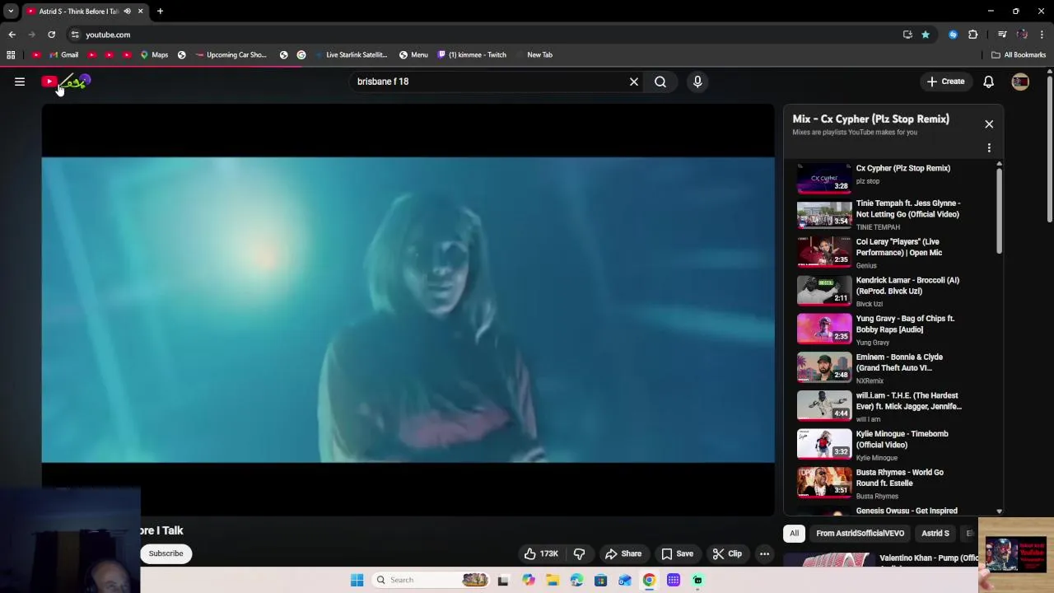This screenshot has width=1054, height=593.
Task: Open File Explorer from the taskbar
Action: click(x=553, y=580)
